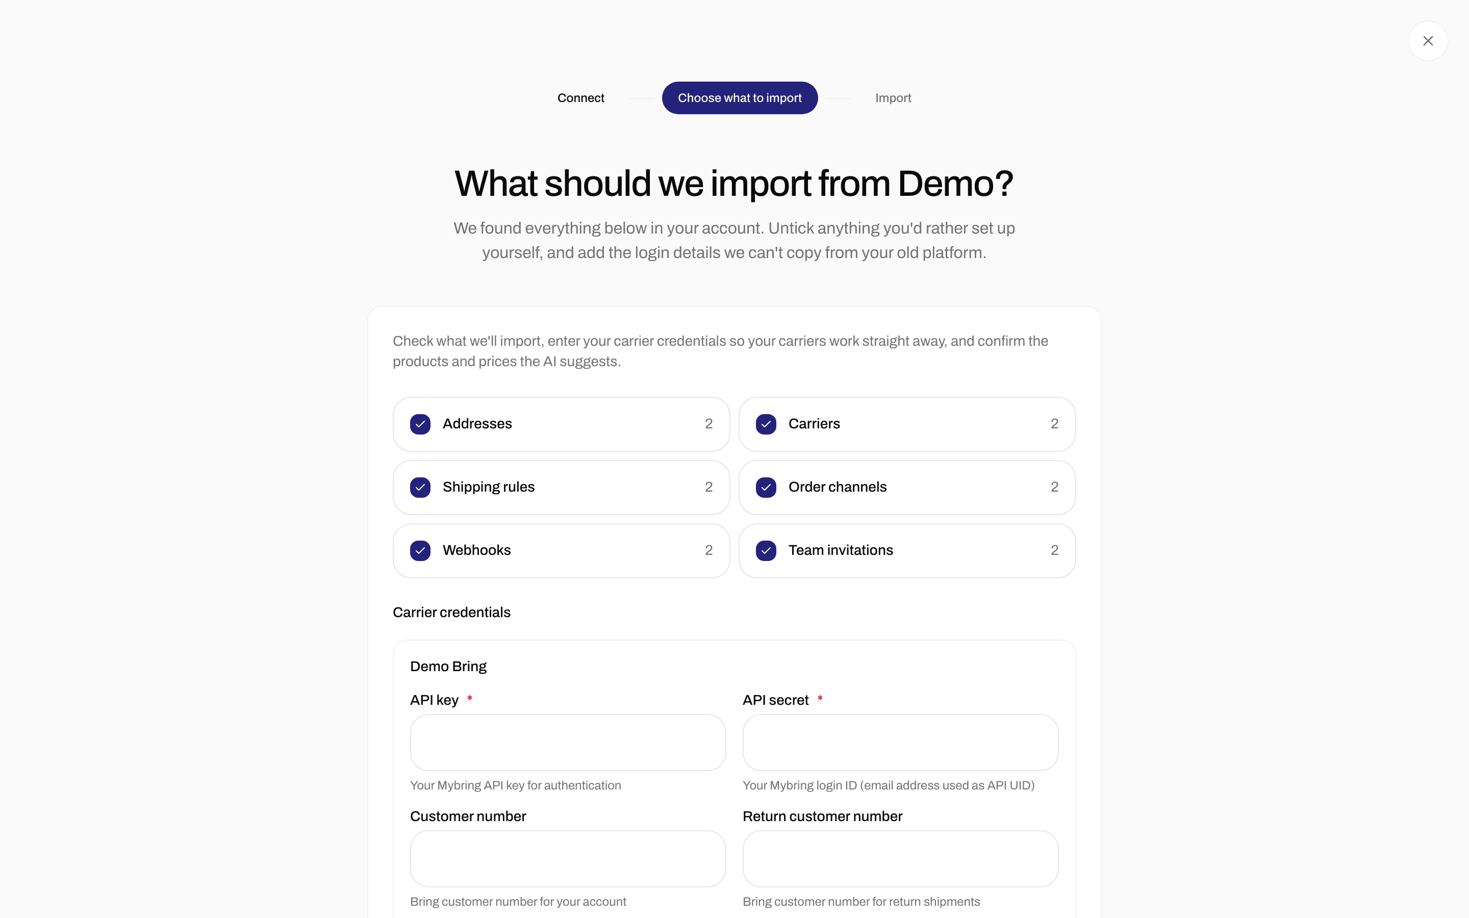Focus the API secret input field

(x=900, y=743)
